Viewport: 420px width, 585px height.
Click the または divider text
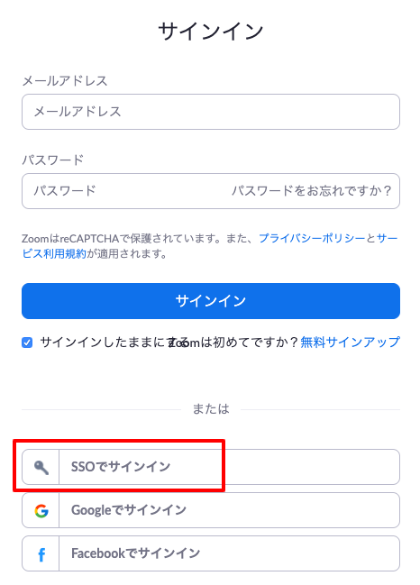coord(211,409)
